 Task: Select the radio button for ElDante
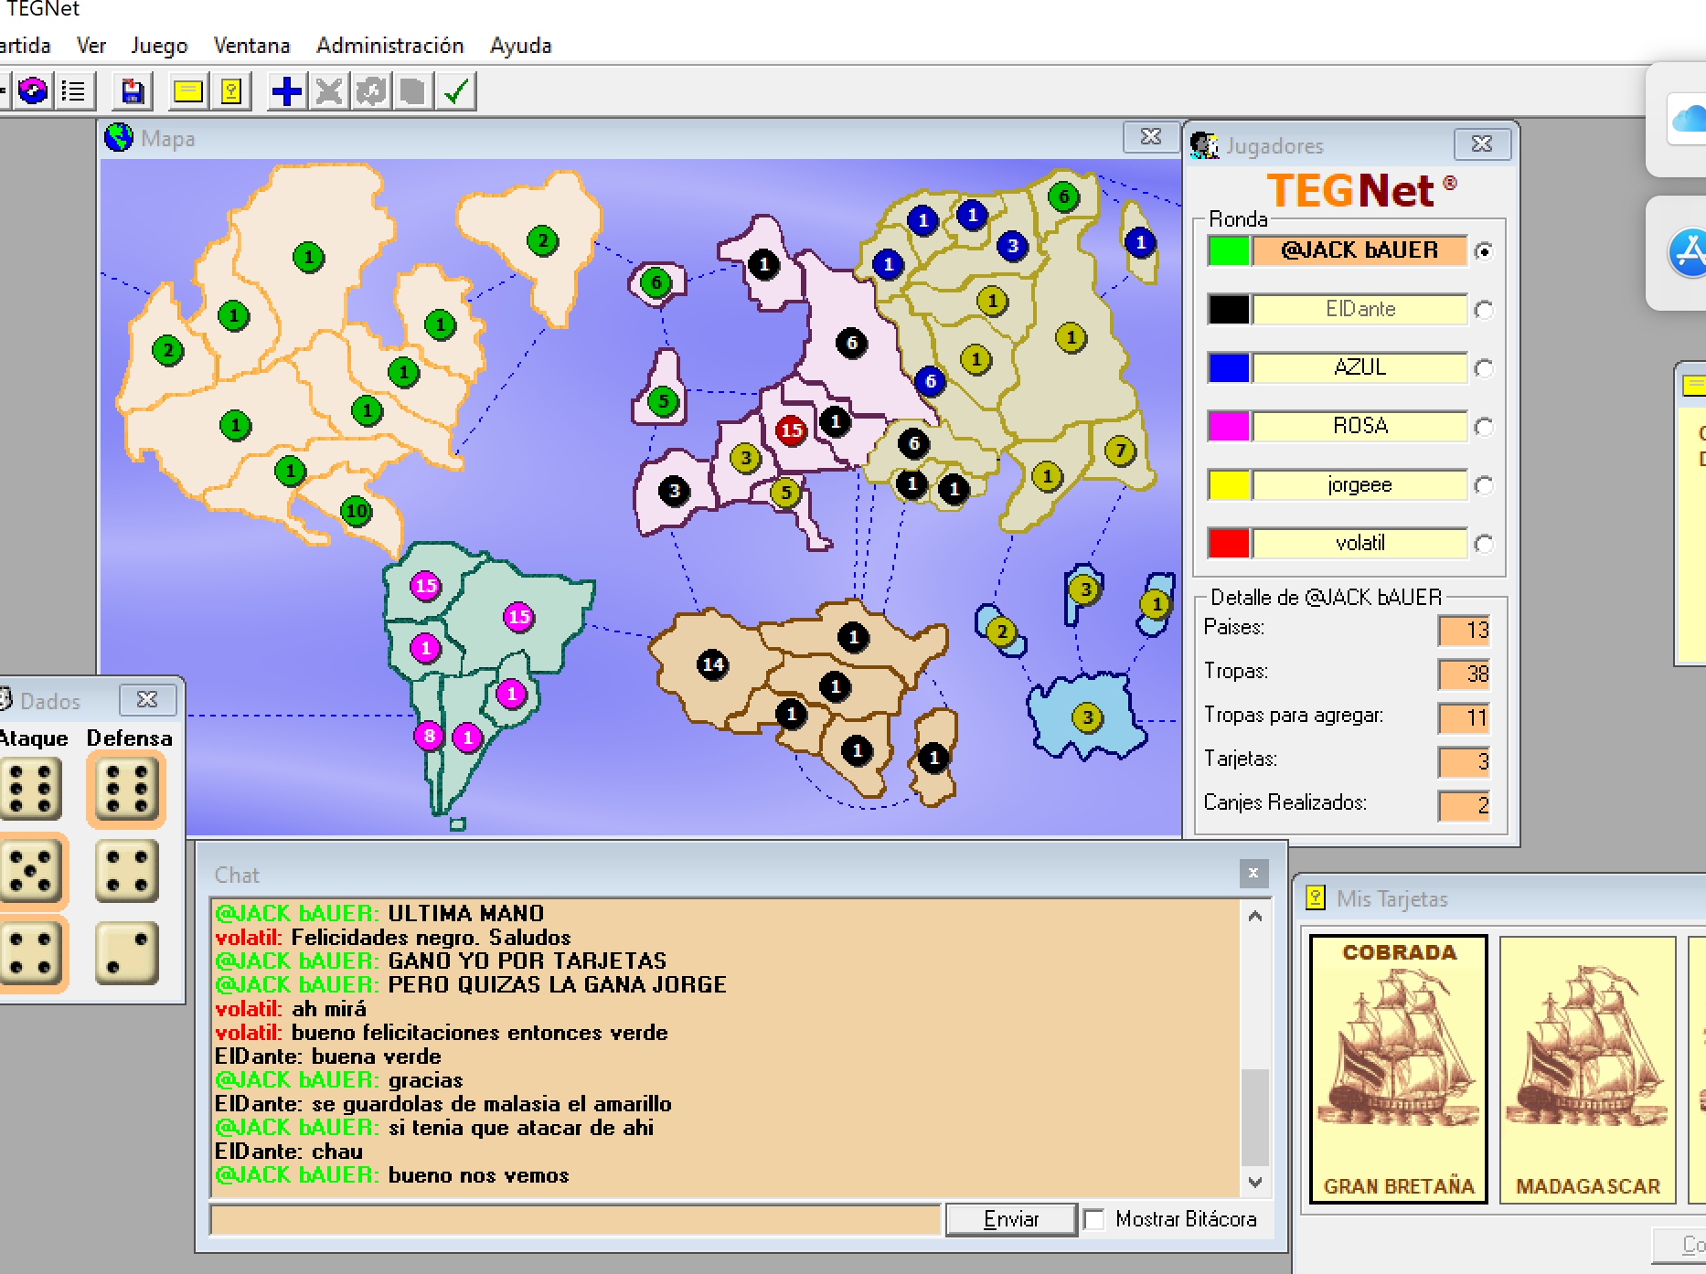pos(1484,310)
